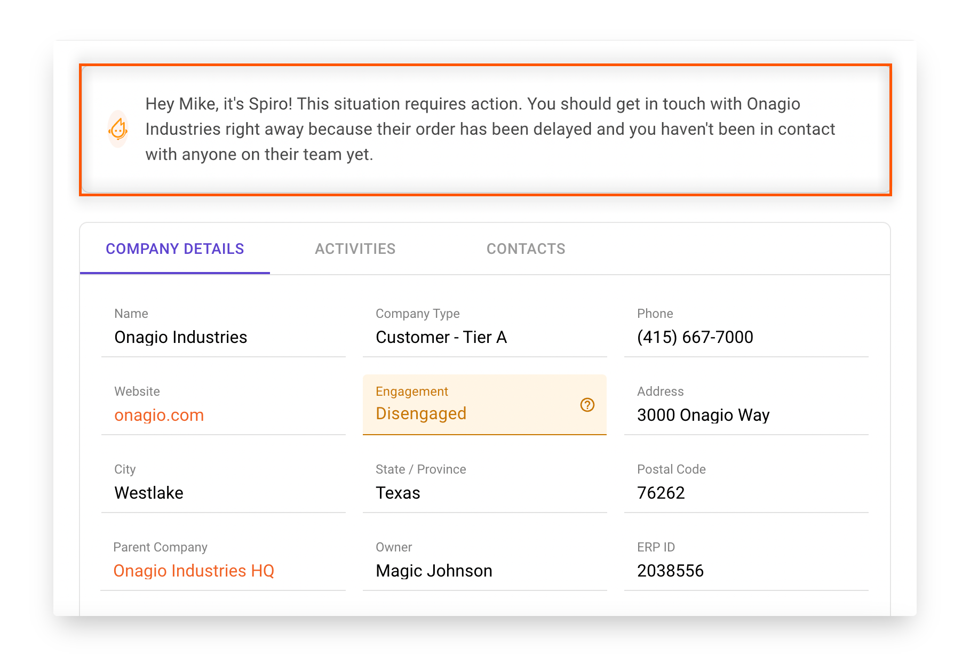Screen dimensions: 970x656
Task: Click the State / Province value Texas
Action: pos(398,493)
